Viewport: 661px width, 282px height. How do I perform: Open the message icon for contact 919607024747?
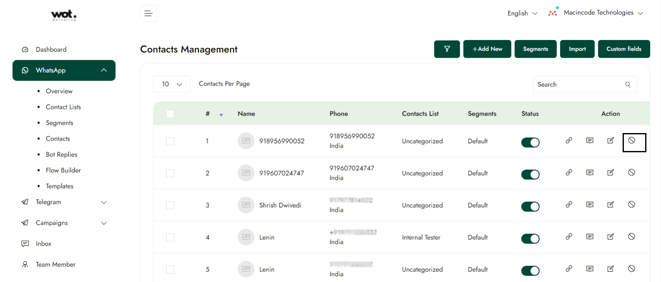tap(590, 173)
